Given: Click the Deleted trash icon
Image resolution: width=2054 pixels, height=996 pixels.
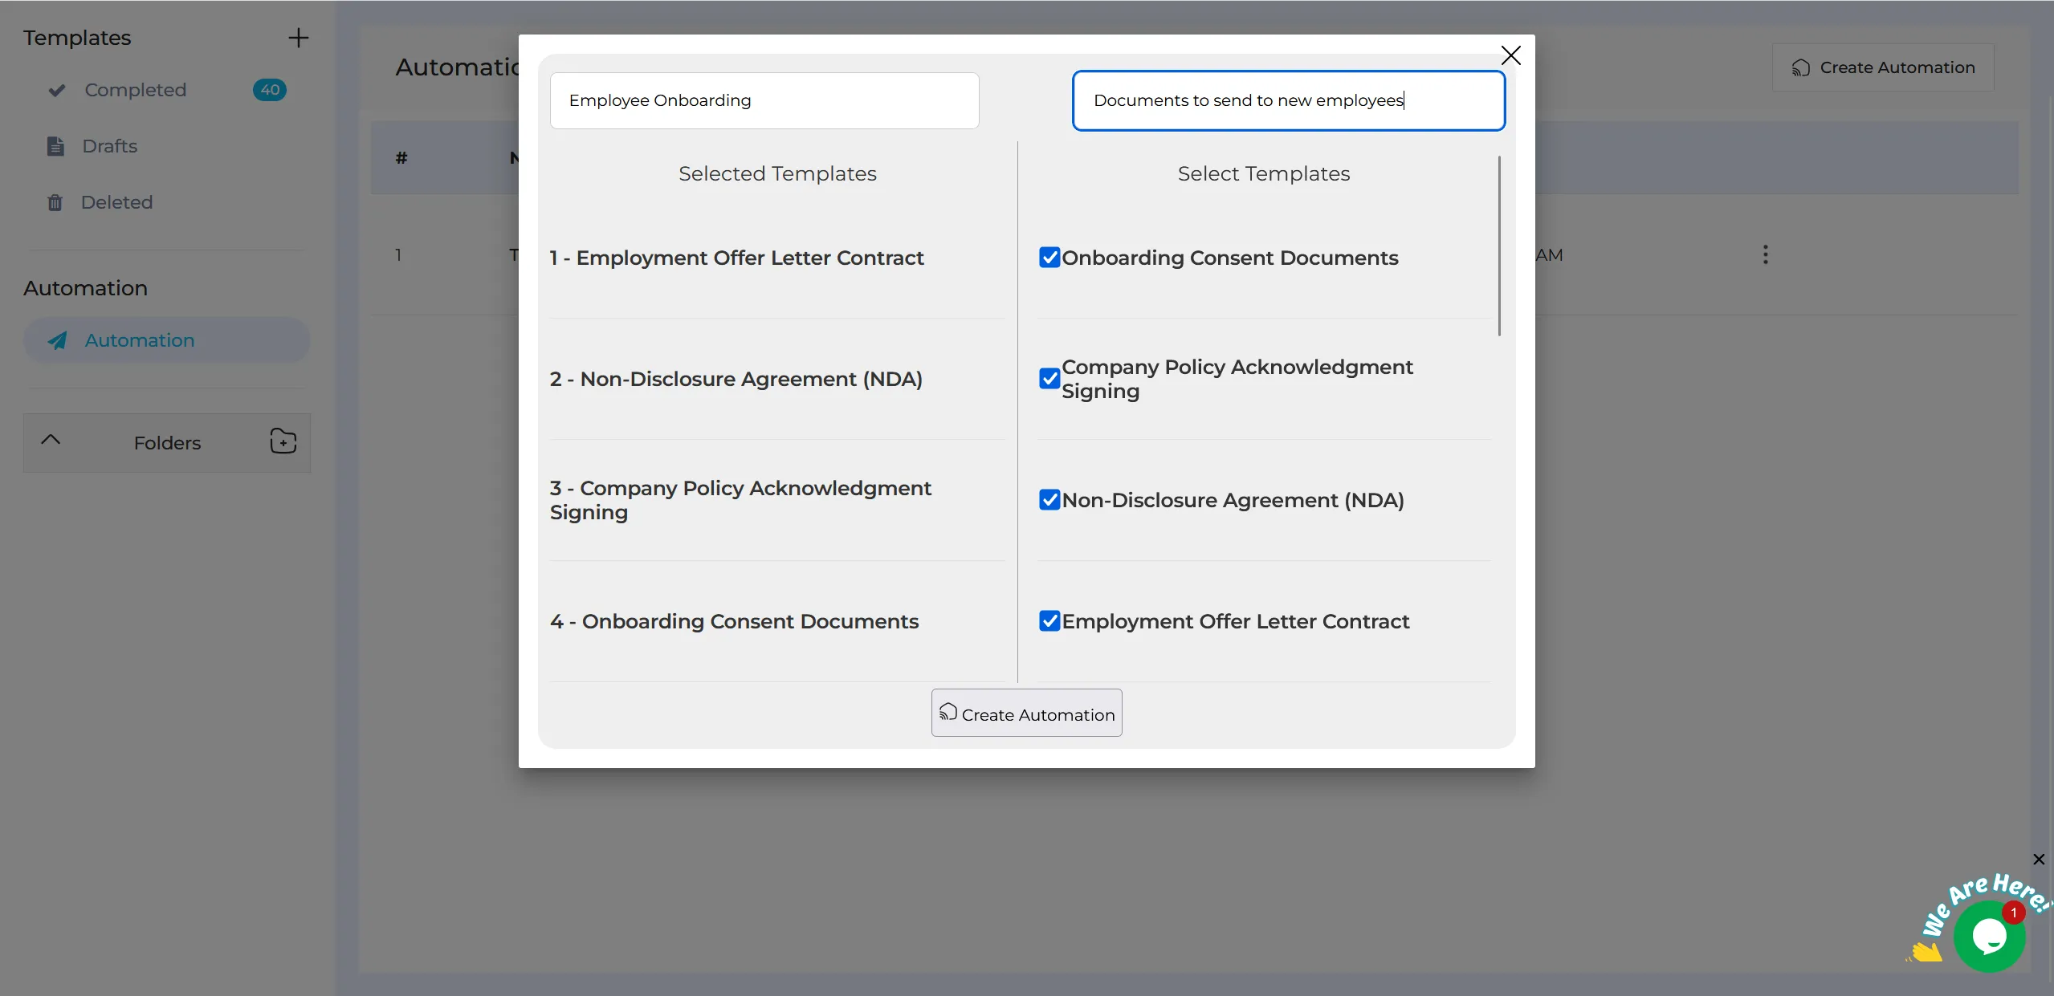Looking at the screenshot, I should point(55,202).
